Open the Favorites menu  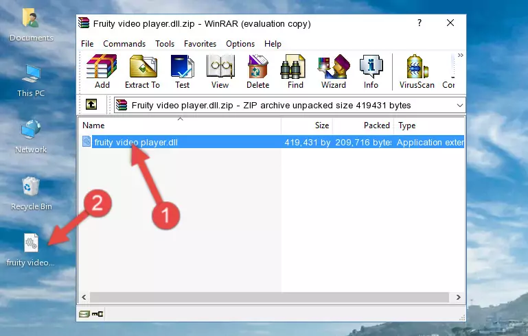200,44
